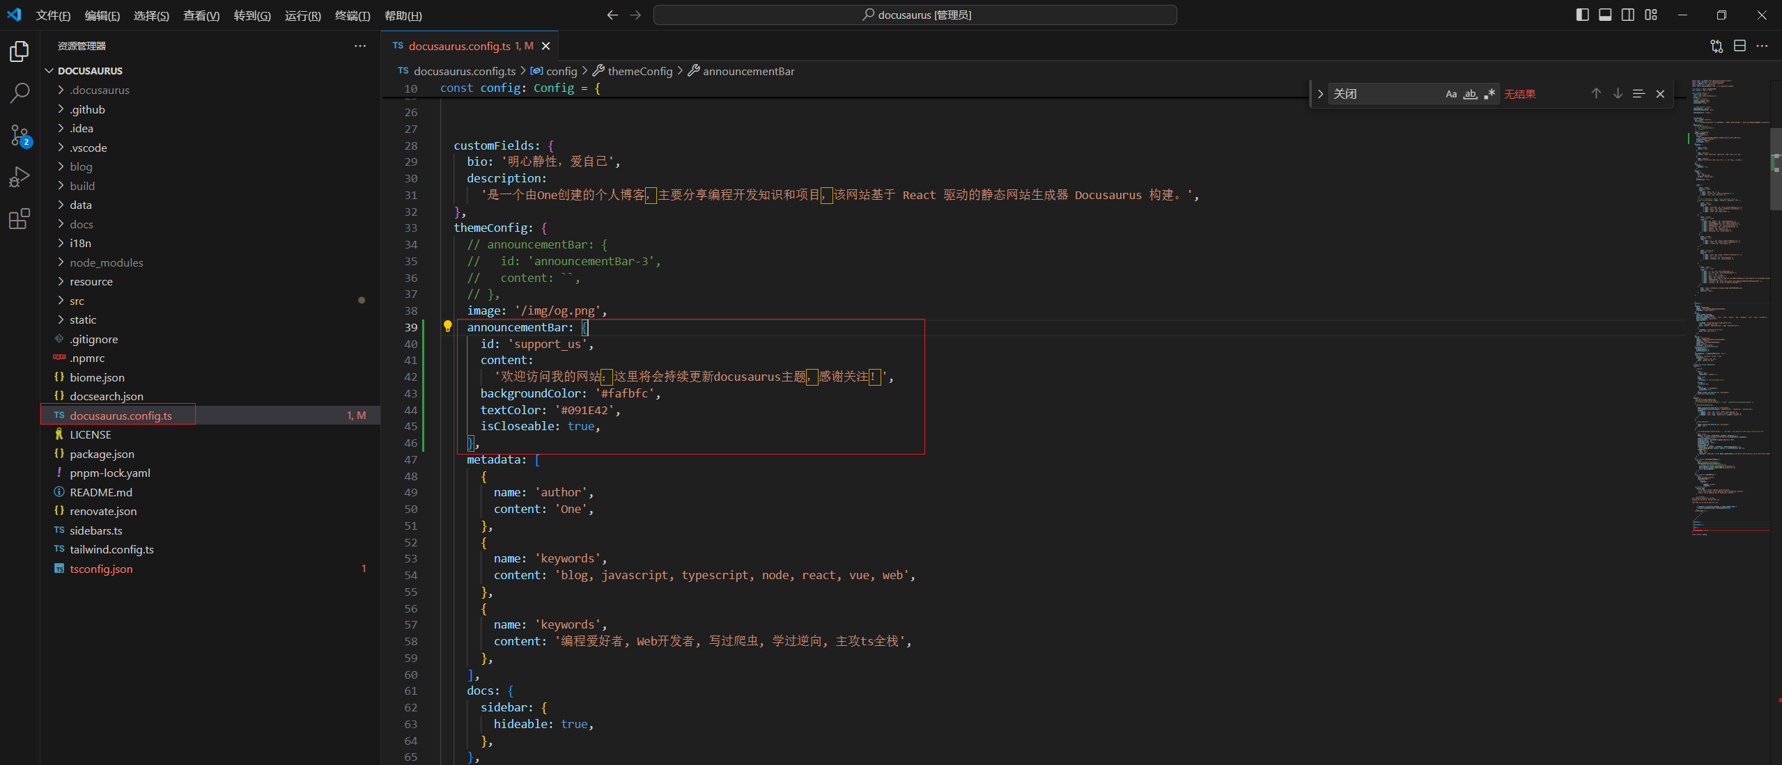Toggle the secondary side bar layout icon

(x=1628, y=15)
